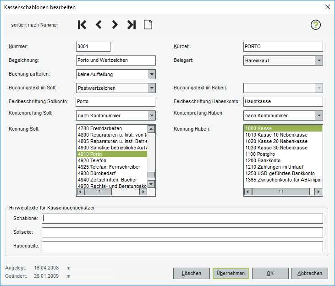335x286 pixels.
Task: Edit Feldbeschriftung Habenkonto field
Action: (283, 102)
